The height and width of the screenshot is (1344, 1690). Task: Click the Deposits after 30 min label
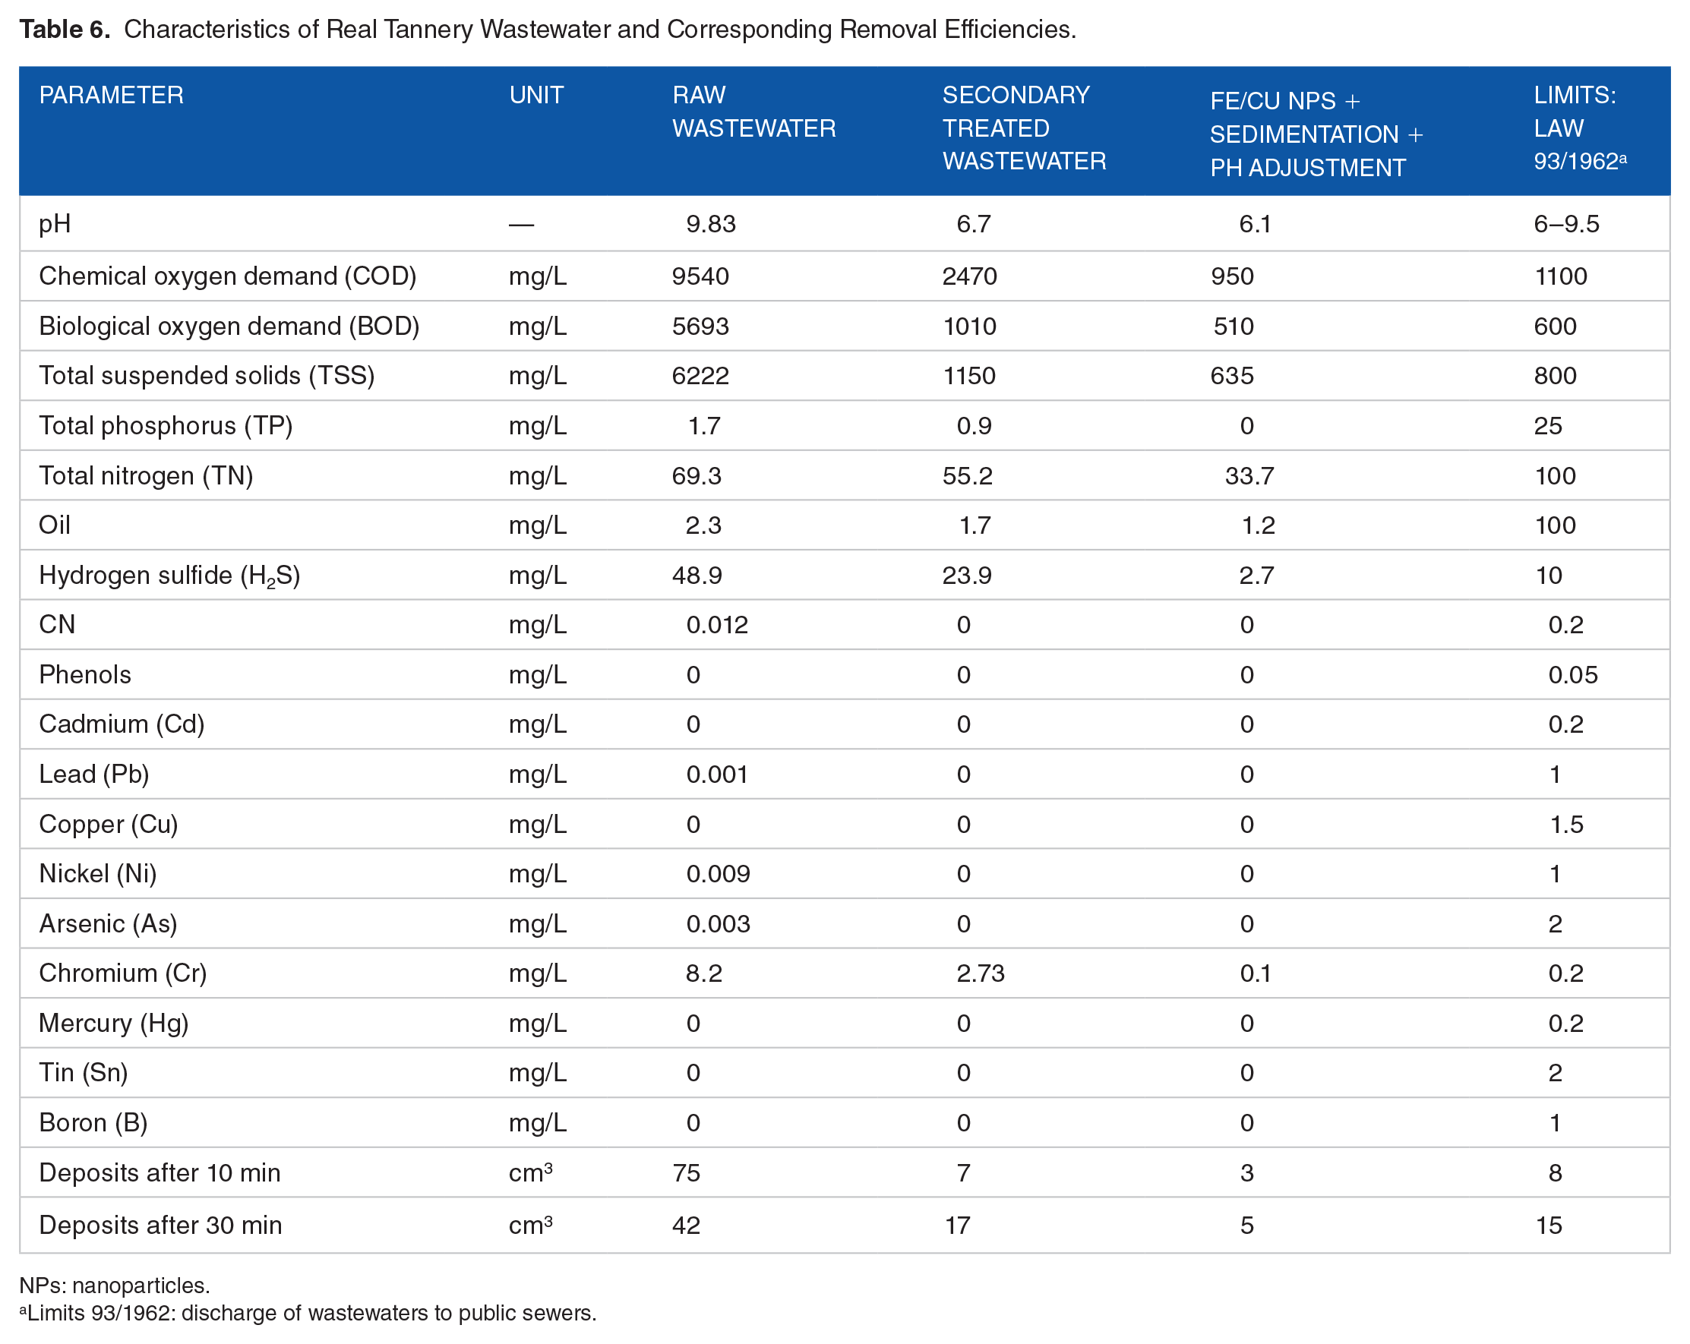pyautogui.click(x=161, y=1226)
